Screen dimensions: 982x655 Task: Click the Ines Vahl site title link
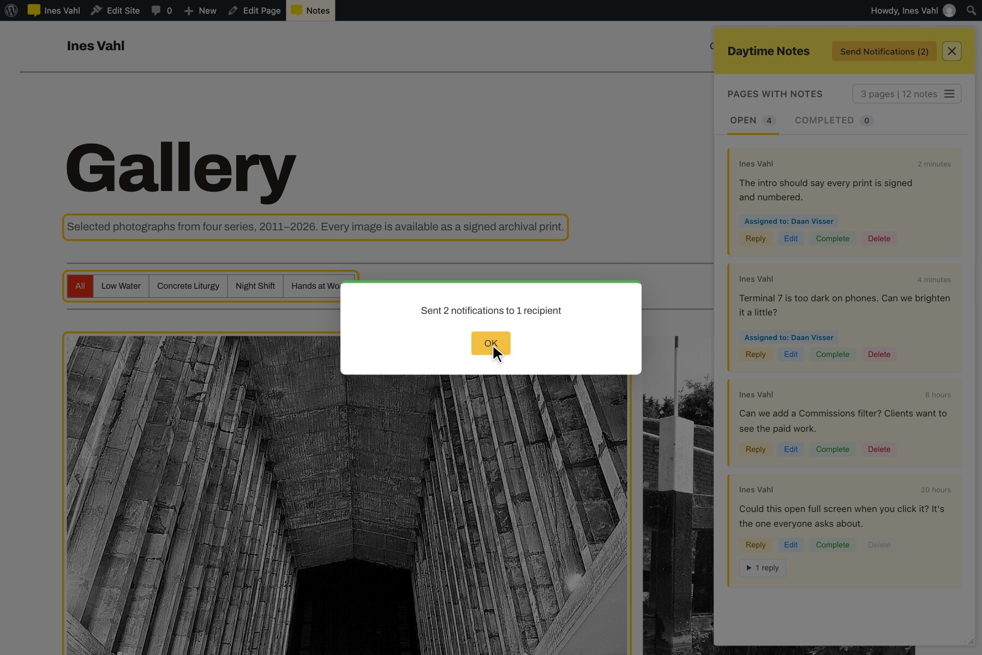pyautogui.click(x=95, y=46)
